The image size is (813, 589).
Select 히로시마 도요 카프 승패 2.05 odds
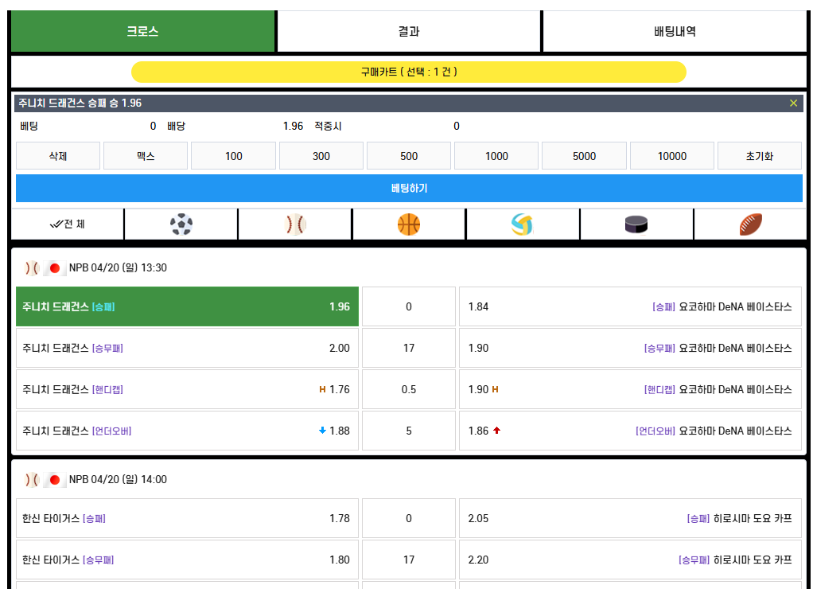[x=630, y=518]
